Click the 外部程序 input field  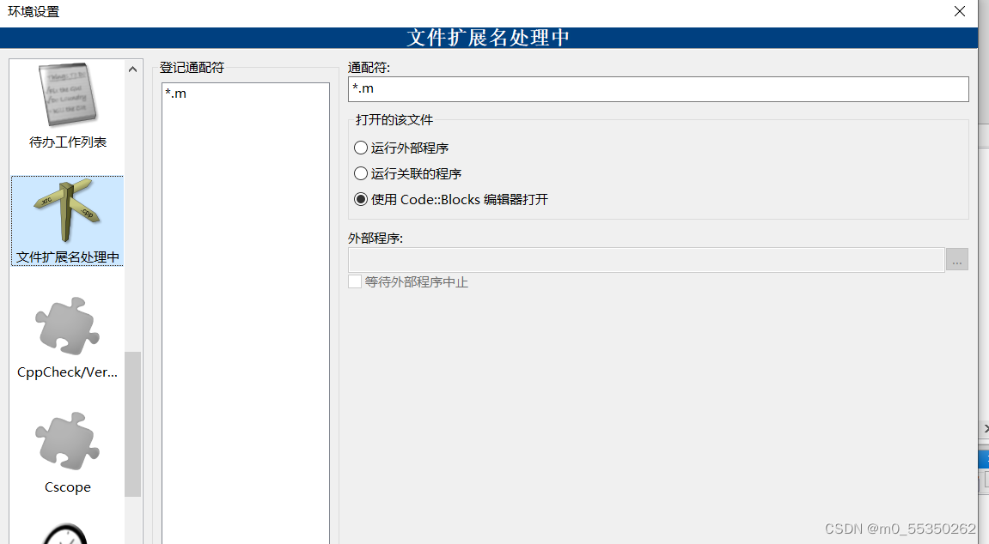(646, 259)
